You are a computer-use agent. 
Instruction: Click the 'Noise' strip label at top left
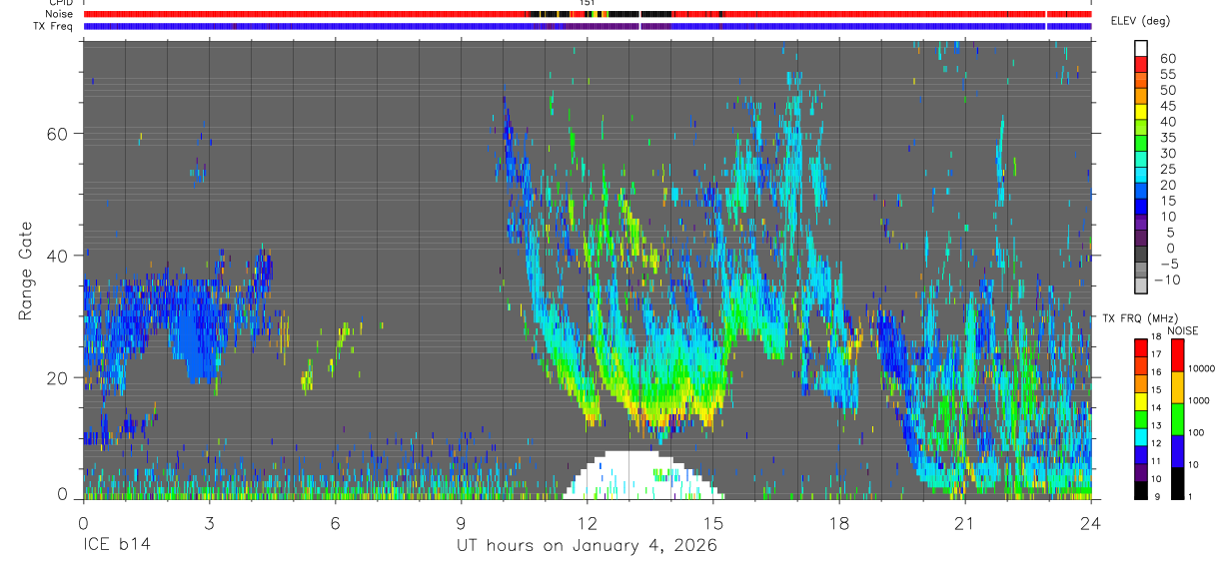click(58, 14)
